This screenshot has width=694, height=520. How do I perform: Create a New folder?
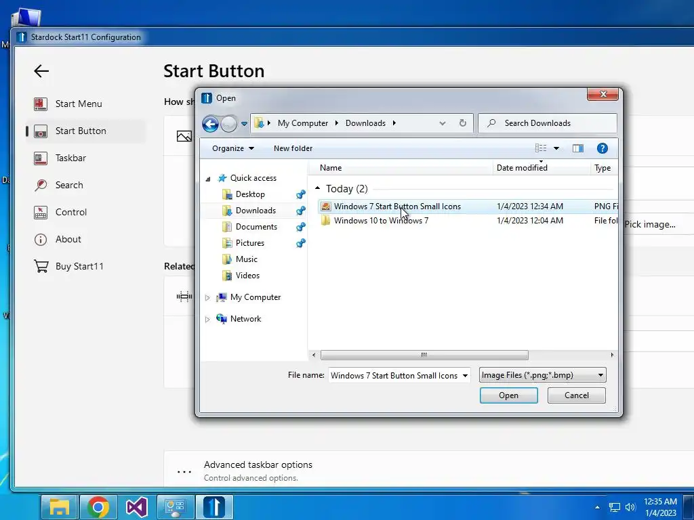pos(293,148)
